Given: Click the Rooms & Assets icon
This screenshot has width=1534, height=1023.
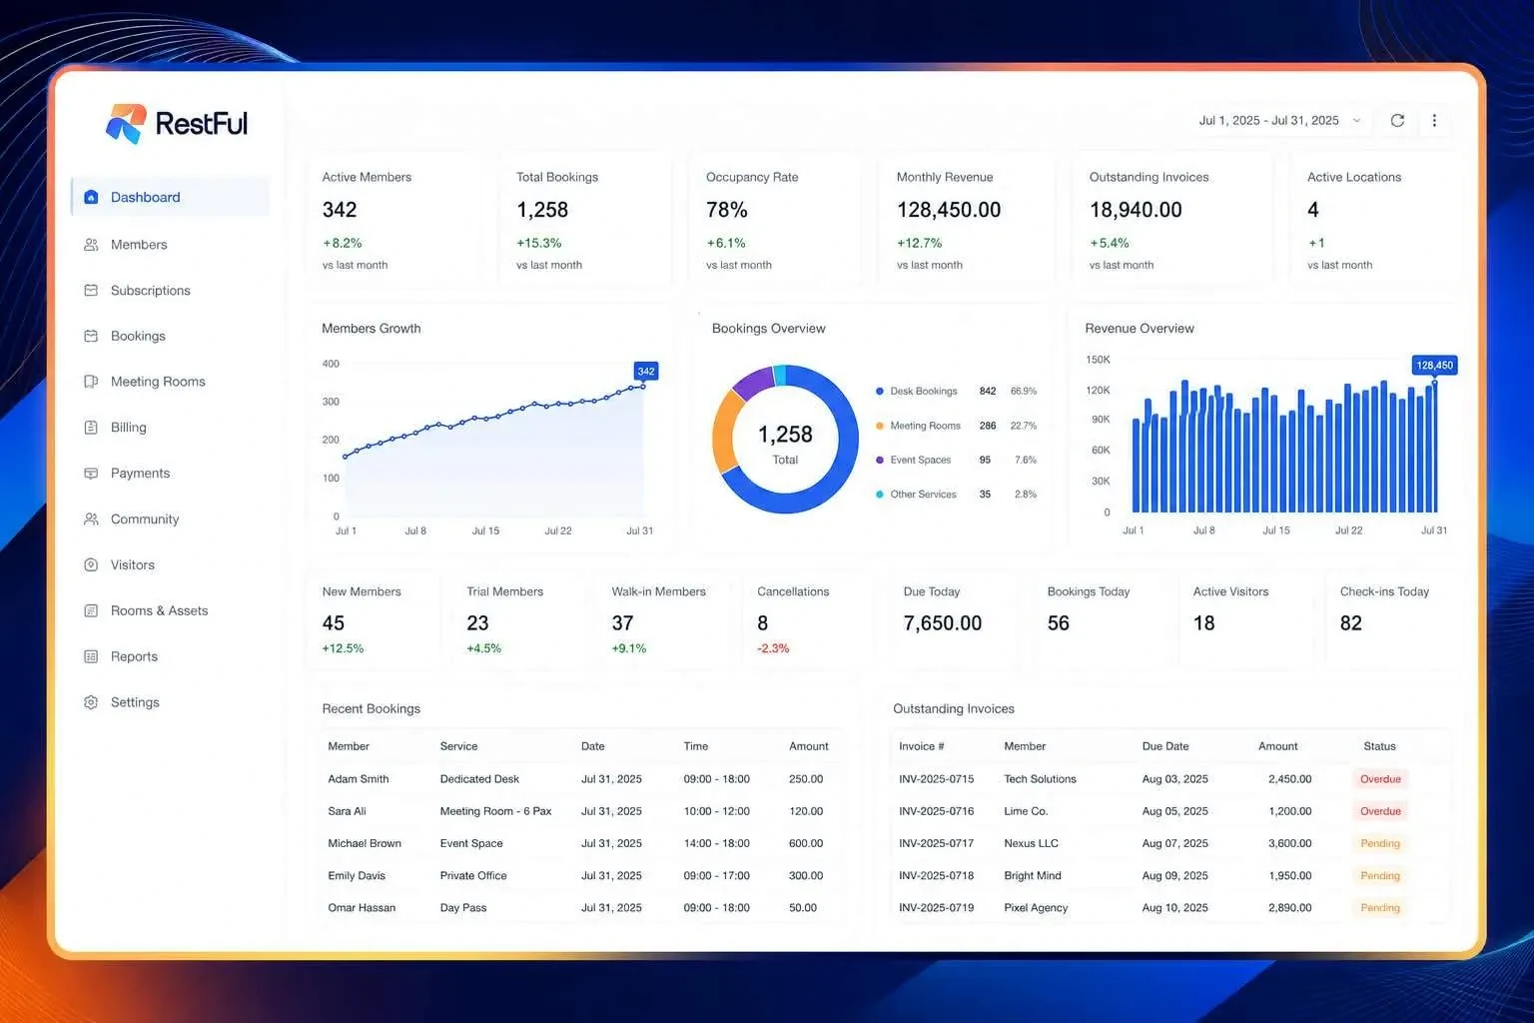Looking at the screenshot, I should coord(91,610).
